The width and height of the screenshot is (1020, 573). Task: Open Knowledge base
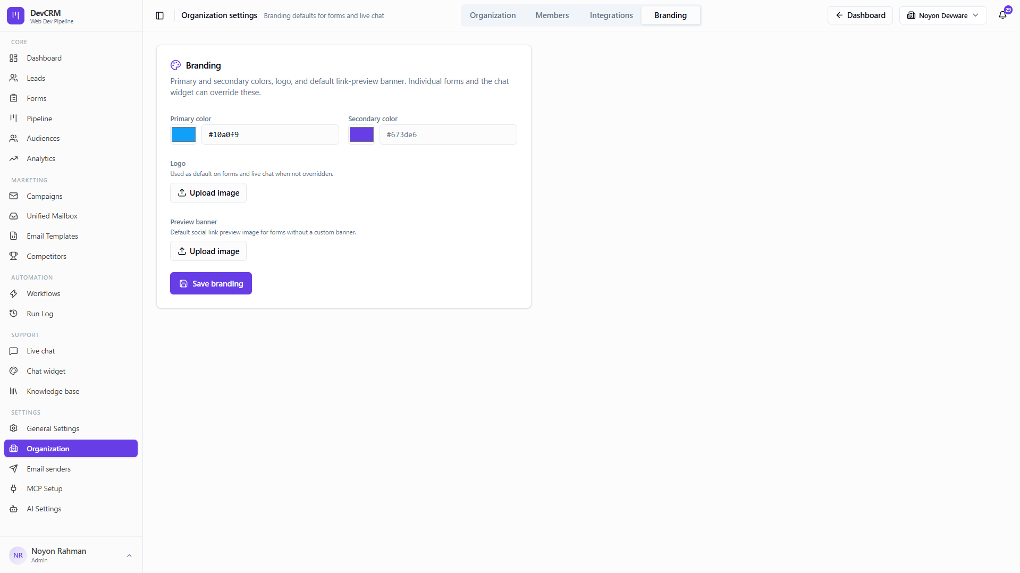(71, 391)
